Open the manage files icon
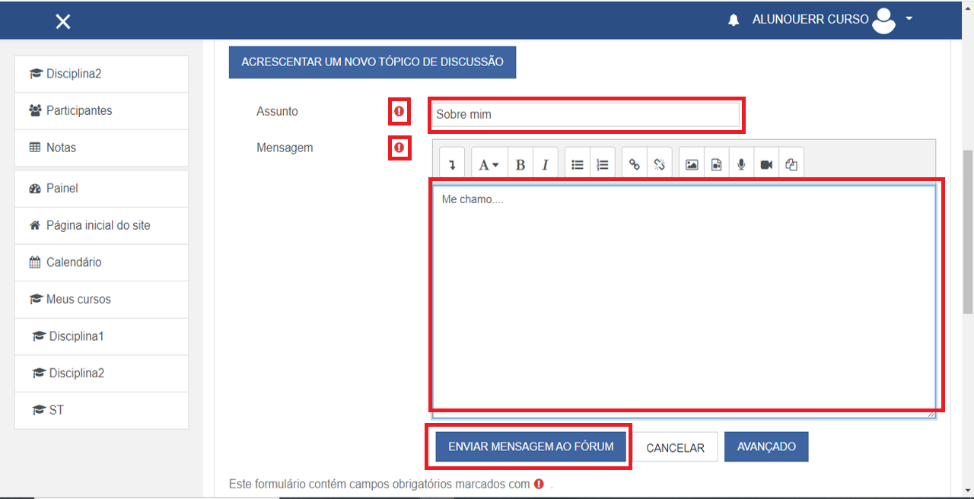Screen dimensions: 974x499 [791, 164]
